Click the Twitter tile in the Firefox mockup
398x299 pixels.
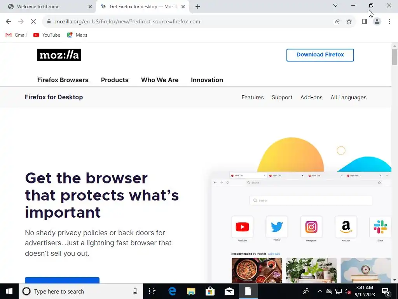277,227
